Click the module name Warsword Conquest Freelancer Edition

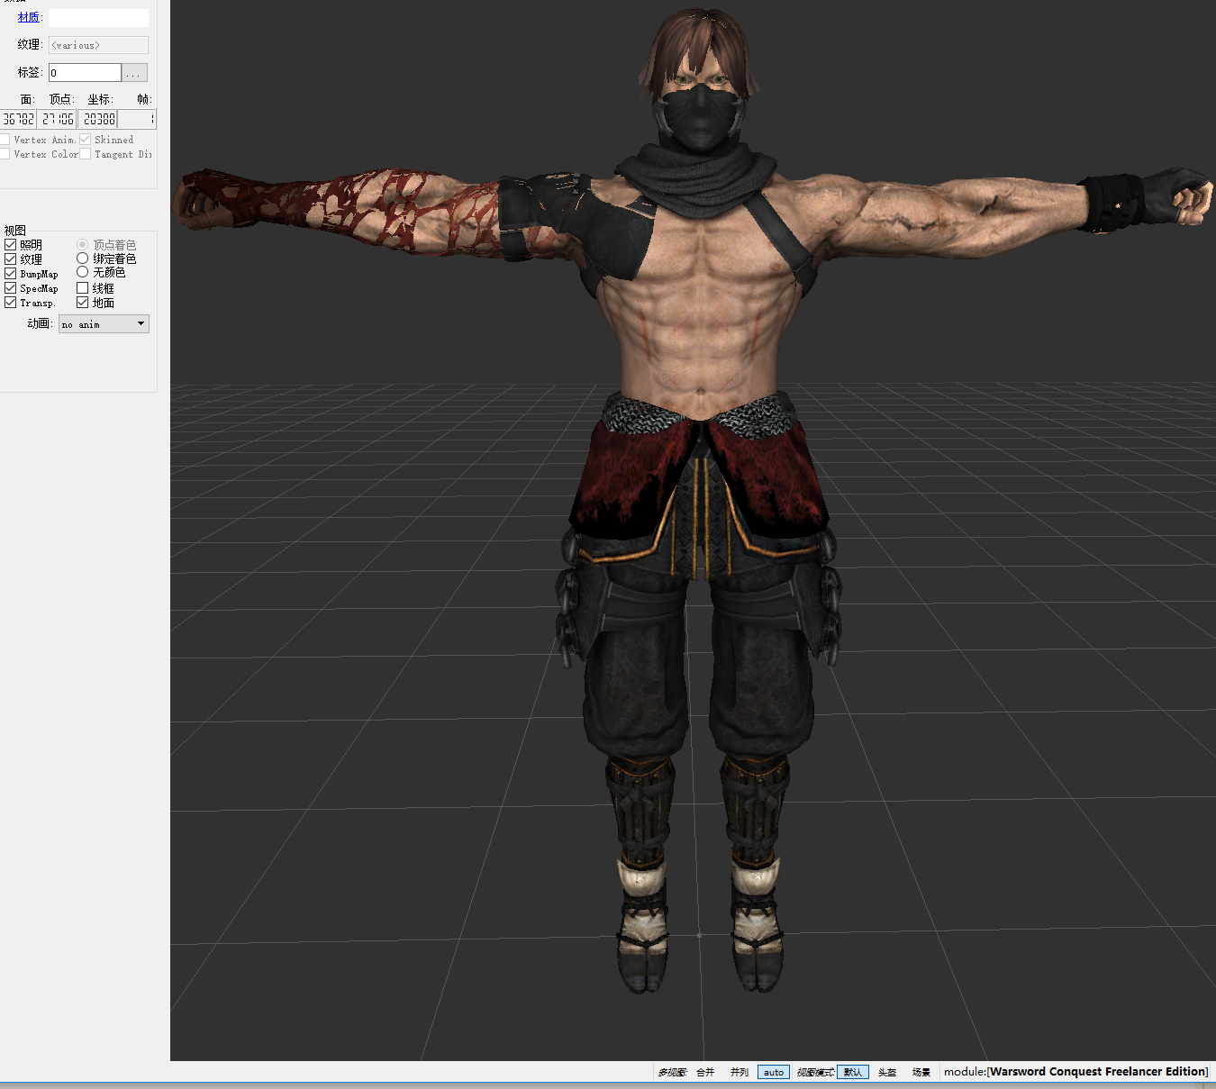[x=1096, y=1072]
